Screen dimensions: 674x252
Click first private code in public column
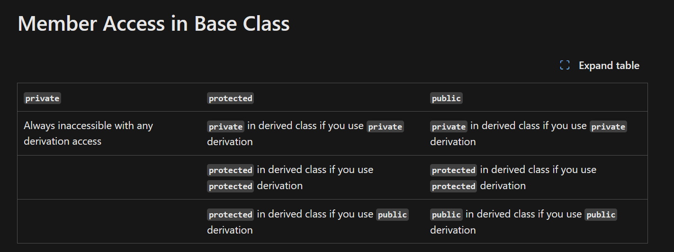(x=449, y=126)
